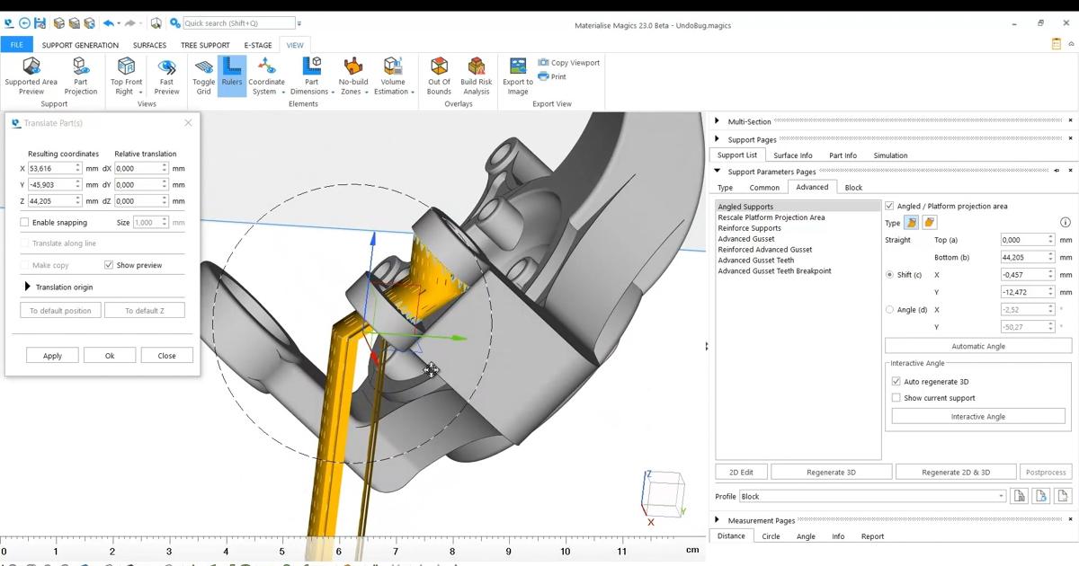Toggle the grid in the viewport
Viewport: 1079px width, 566px height.
(203, 76)
